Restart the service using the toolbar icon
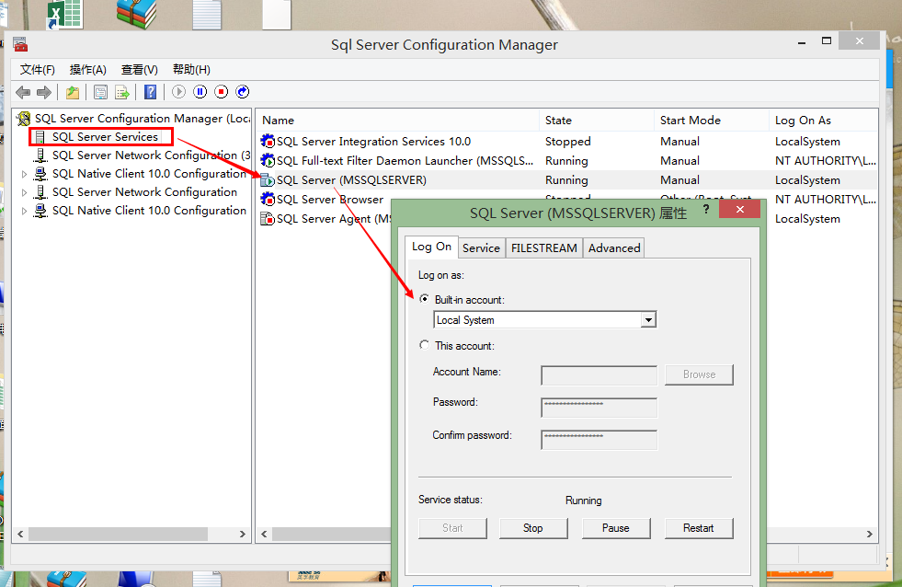Screen dimensions: 902x587 243,92
